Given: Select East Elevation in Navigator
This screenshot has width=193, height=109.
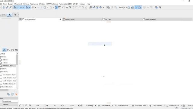Looking at the screenshot, I should [x=9, y=75].
